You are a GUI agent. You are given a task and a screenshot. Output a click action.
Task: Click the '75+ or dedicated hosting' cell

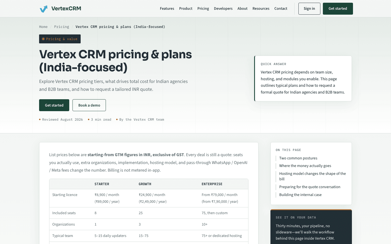(222, 236)
